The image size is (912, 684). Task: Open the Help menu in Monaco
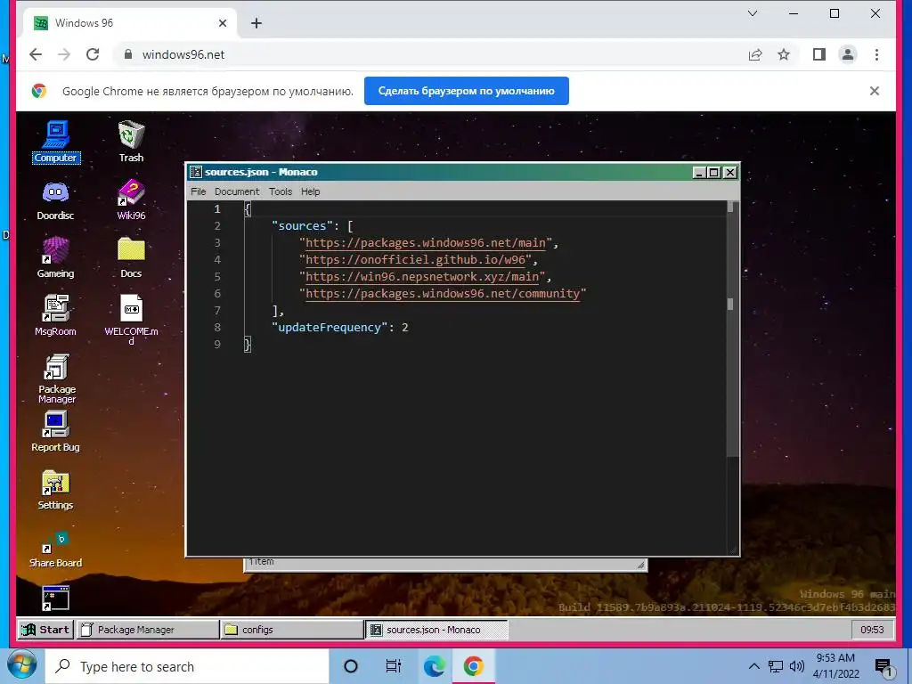pos(310,191)
